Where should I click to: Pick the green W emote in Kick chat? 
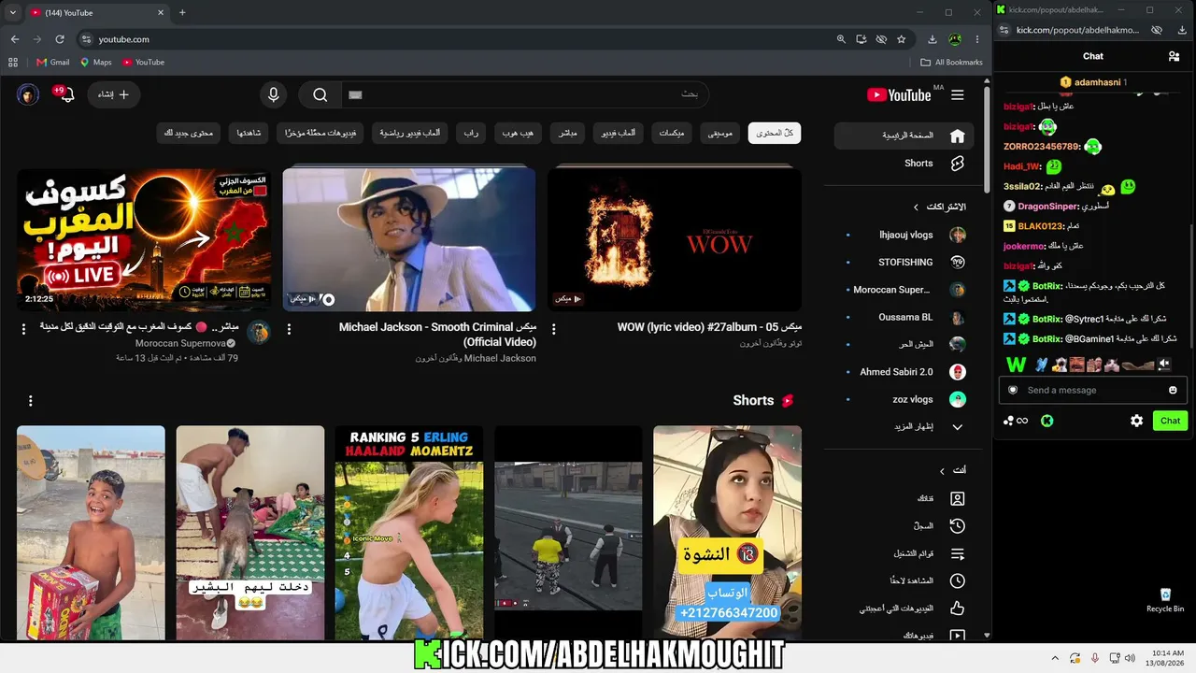click(x=1016, y=365)
